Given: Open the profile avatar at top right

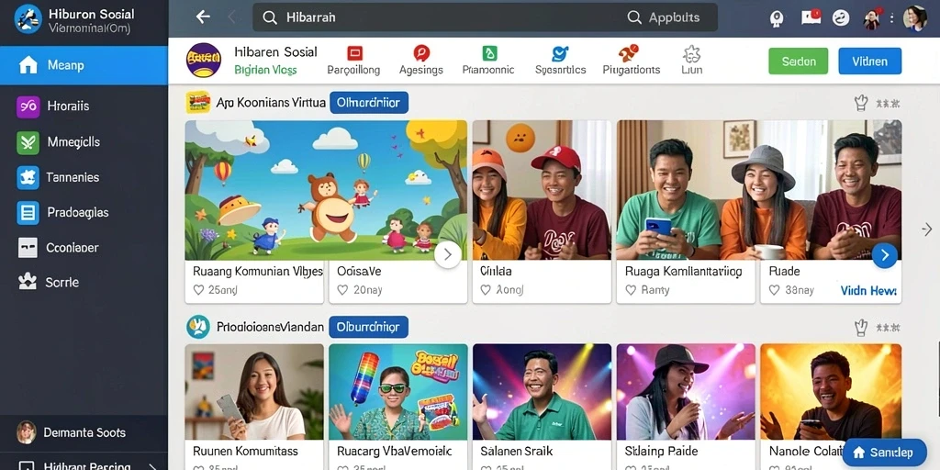Looking at the screenshot, I should tap(915, 18).
